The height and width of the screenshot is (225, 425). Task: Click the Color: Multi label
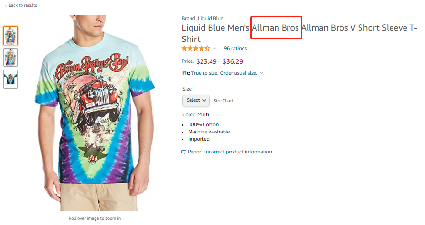coord(196,114)
